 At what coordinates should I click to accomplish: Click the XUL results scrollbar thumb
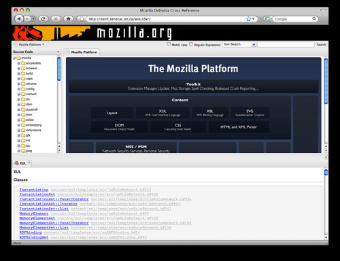pyautogui.click(x=326, y=173)
